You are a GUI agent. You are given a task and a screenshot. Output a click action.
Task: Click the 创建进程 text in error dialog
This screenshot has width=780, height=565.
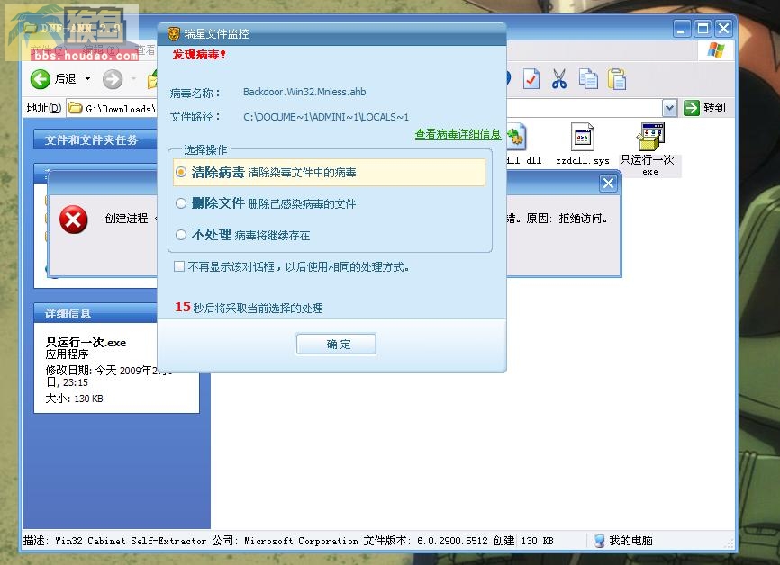point(126,218)
